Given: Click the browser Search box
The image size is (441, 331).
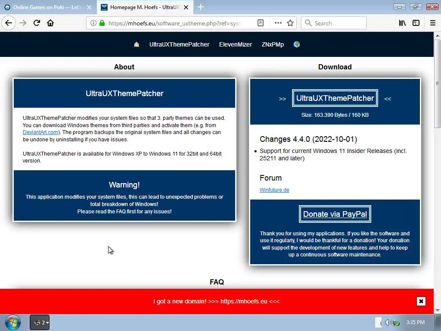Looking at the screenshot, I should pos(334,23).
